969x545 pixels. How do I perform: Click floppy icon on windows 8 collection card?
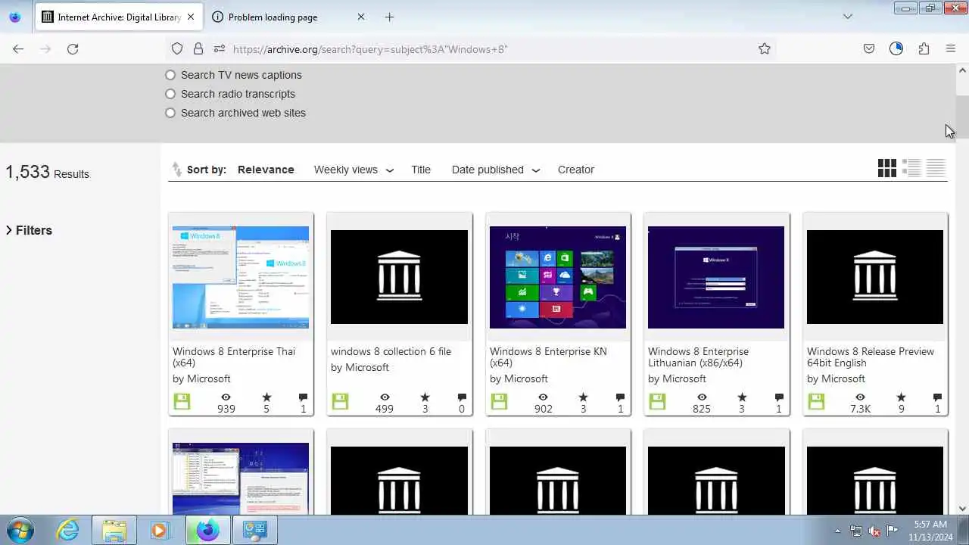[x=340, y=402]
